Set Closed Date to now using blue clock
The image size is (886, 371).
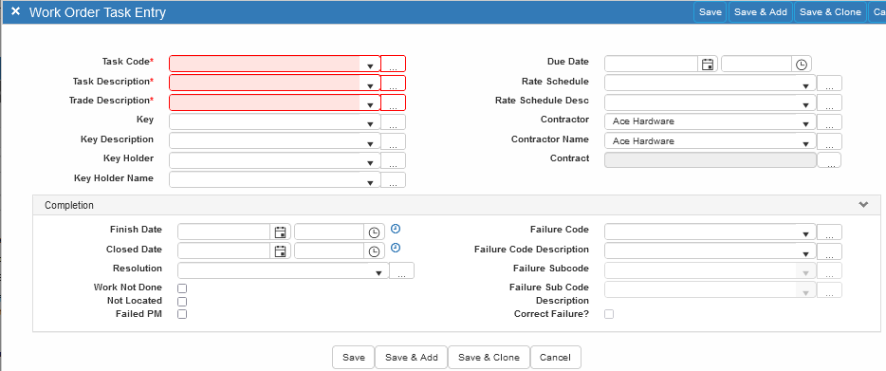(x=397, y=248)
